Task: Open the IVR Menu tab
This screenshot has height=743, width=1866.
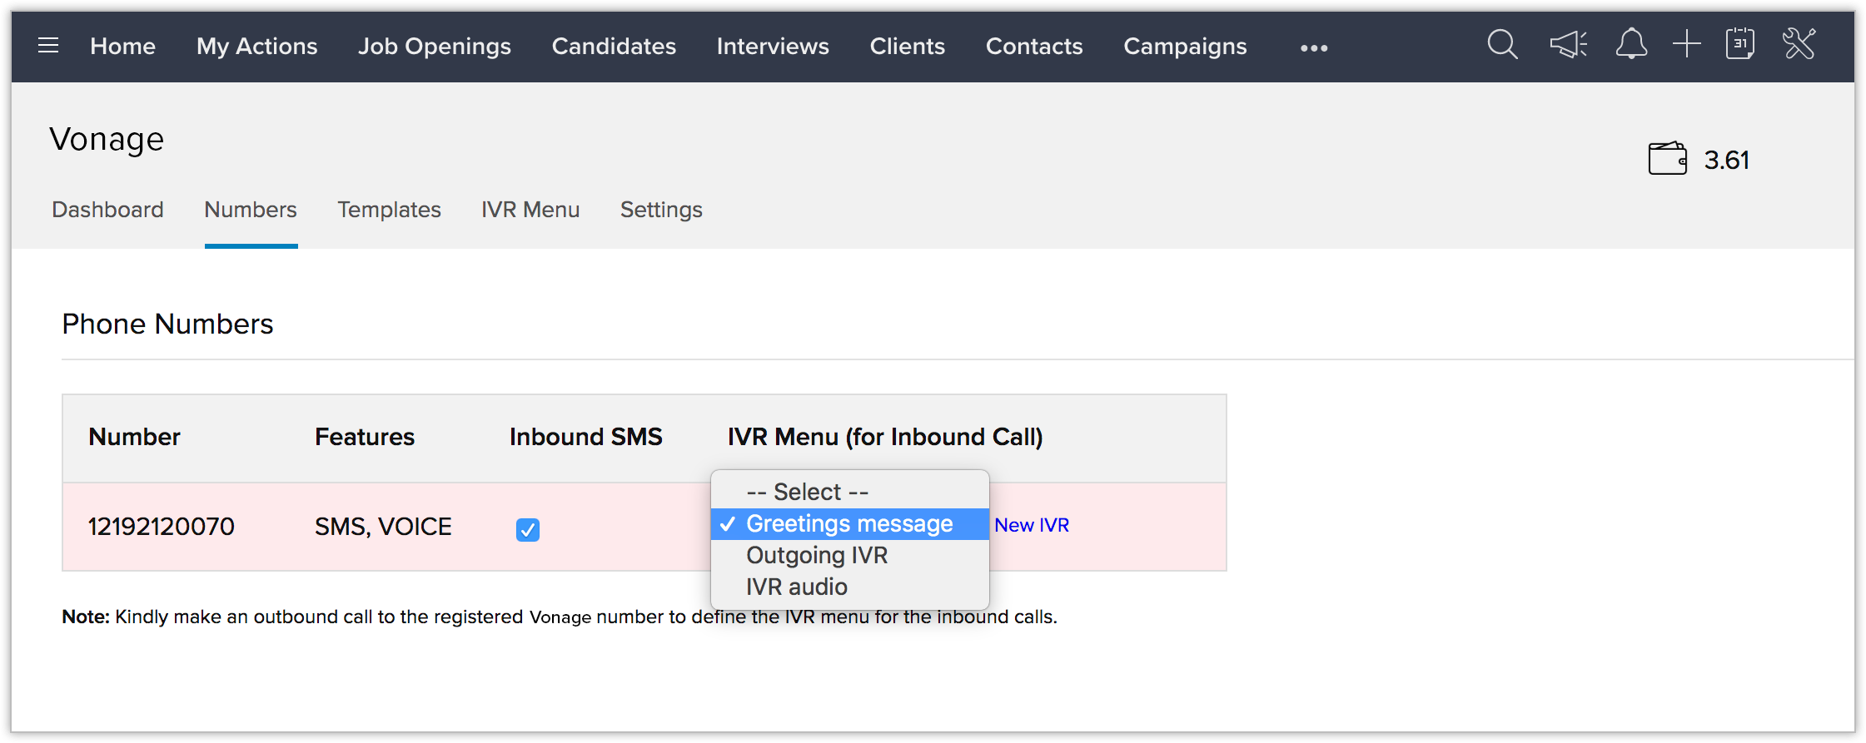Action: click(530, 210)
